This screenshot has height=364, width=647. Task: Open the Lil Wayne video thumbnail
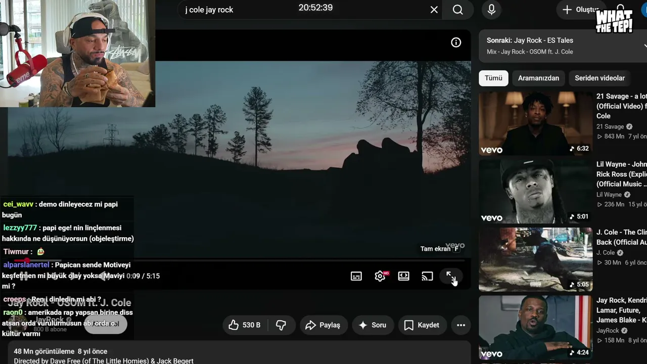pos(535,192)
